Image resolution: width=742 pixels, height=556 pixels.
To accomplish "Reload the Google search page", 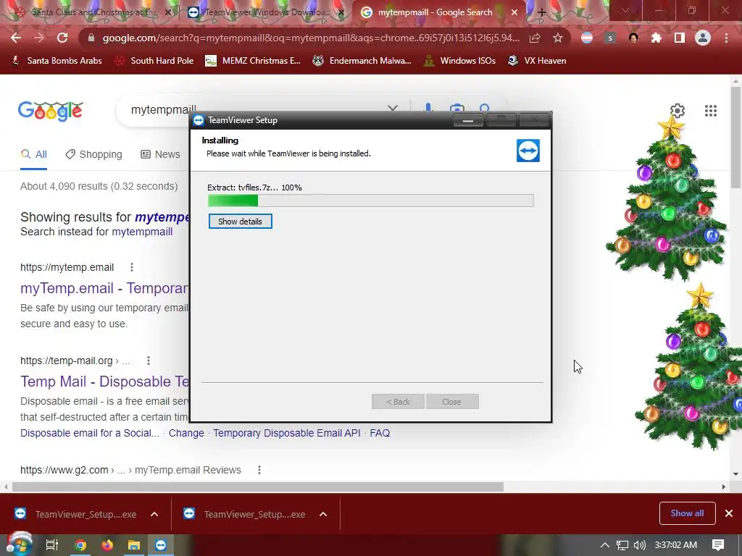I will [x=62, y=38].
